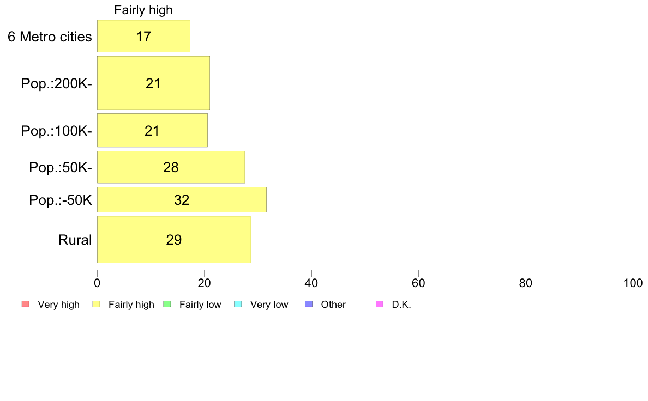Viewport: 648px width, 401px height.
Task: Select the Pop.:100K- bar showing 21
Action: pyautogui.click(x=153, y=130)
